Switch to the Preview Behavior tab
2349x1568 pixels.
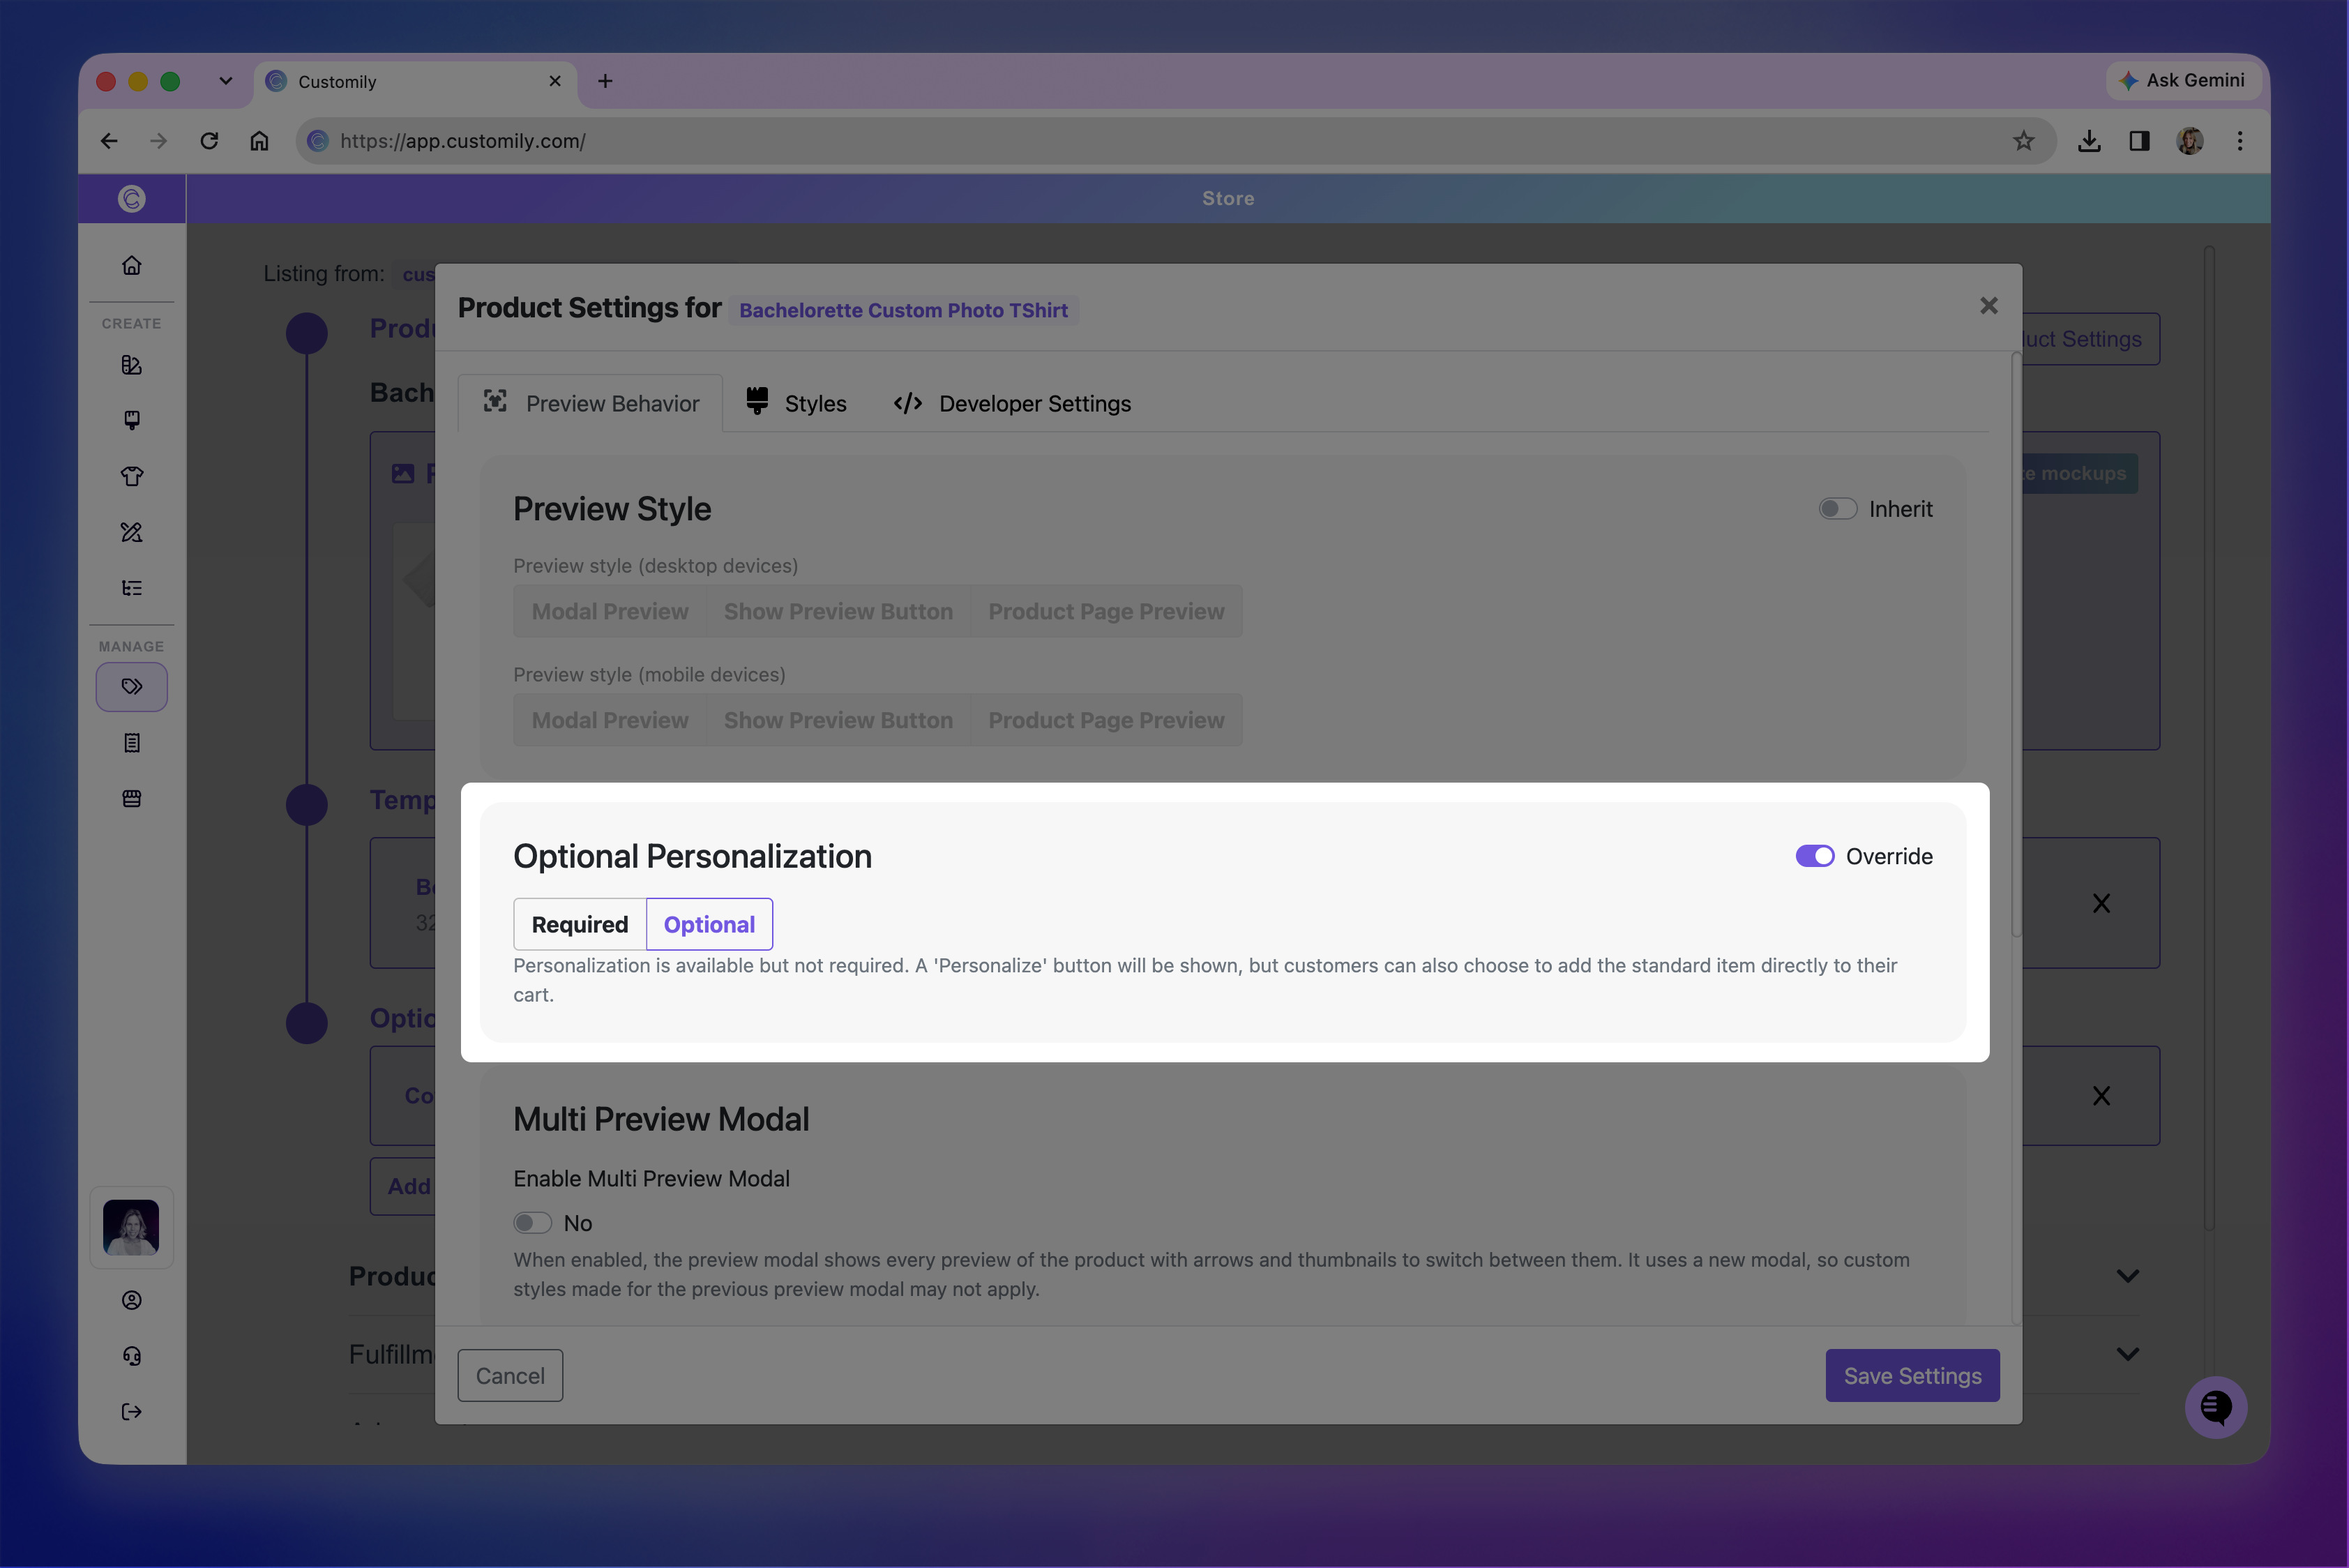click(590, 403)
